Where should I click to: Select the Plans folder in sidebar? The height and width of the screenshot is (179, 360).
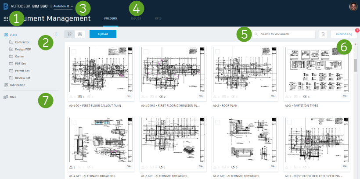13,35
